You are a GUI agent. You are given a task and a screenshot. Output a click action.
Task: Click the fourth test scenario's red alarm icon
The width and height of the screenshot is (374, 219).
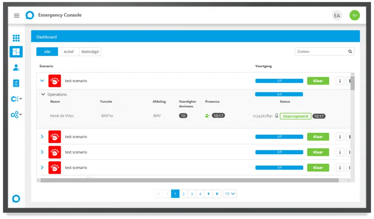[x=55, y=168]
